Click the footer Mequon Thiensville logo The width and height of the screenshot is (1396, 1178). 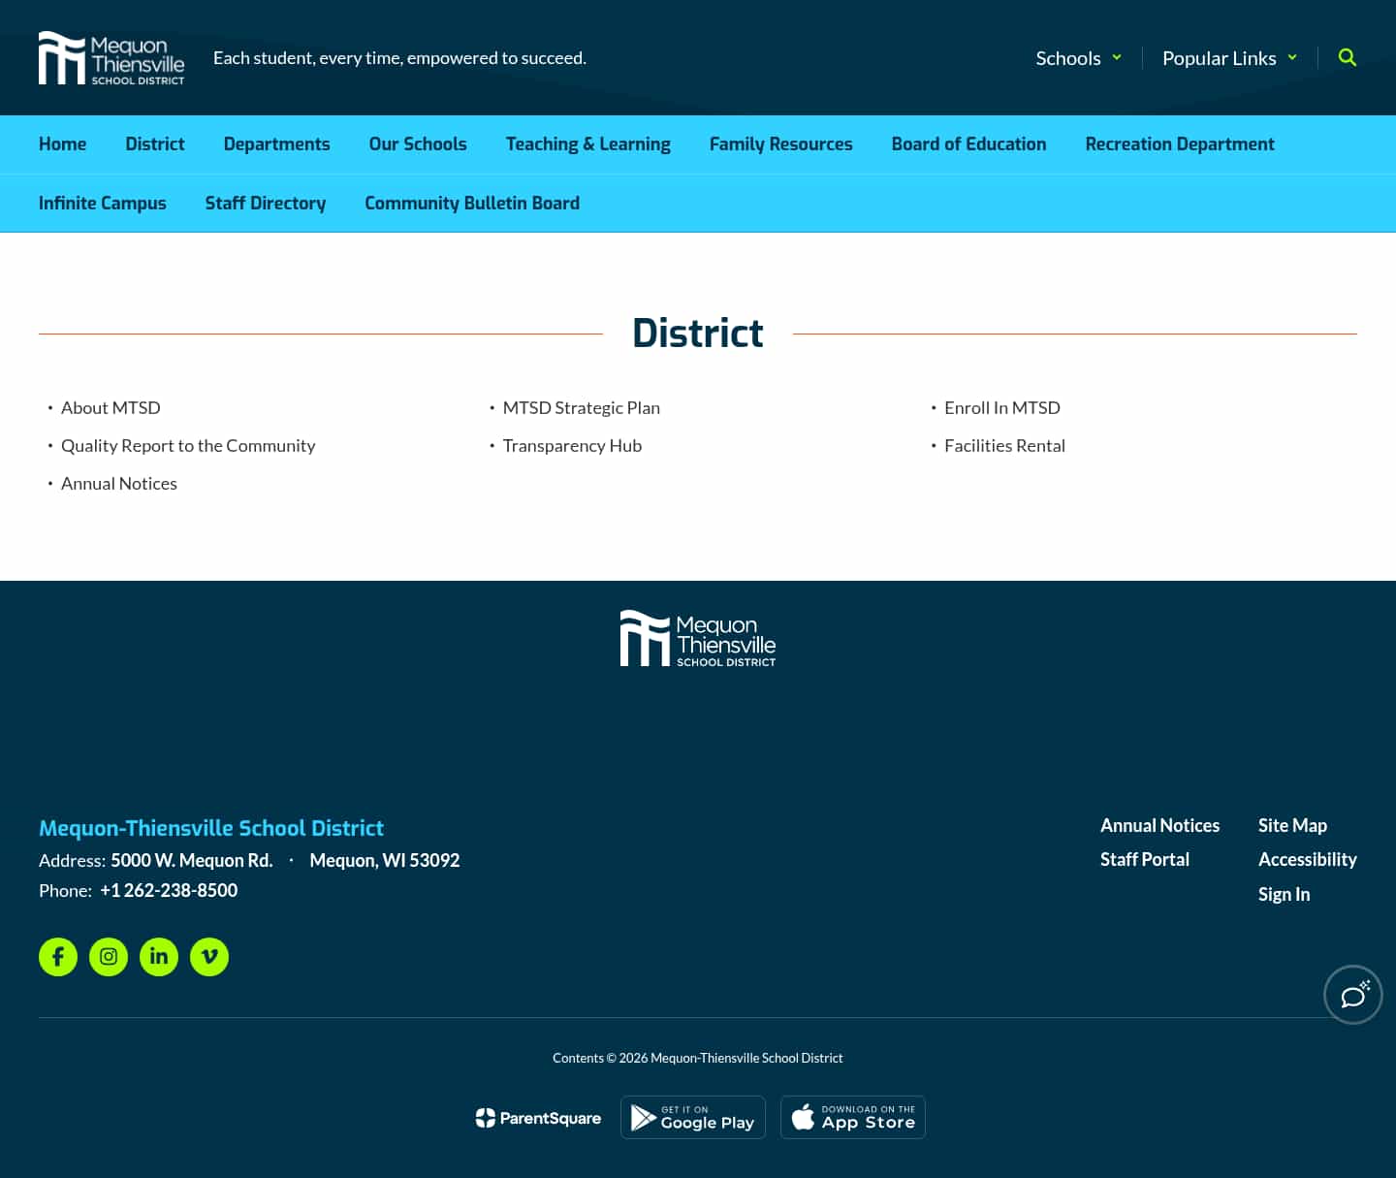698,638
